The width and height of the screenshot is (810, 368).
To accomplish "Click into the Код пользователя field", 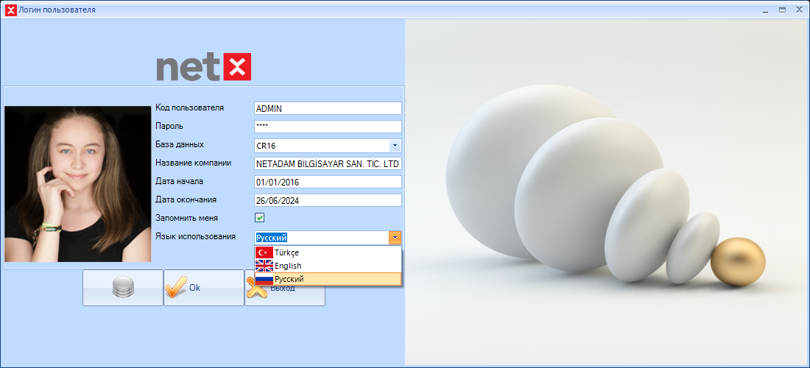I will pos(327,108).
